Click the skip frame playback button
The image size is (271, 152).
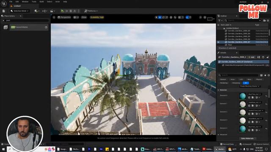pos(67,11)
